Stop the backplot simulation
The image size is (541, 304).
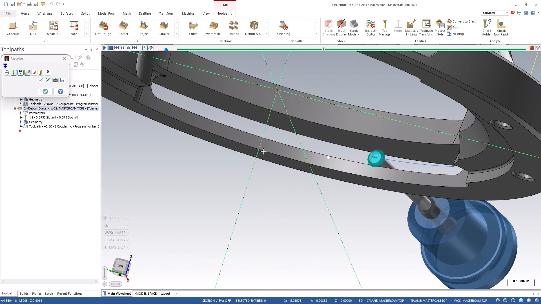pyautogui.click(x=110, y=48)
